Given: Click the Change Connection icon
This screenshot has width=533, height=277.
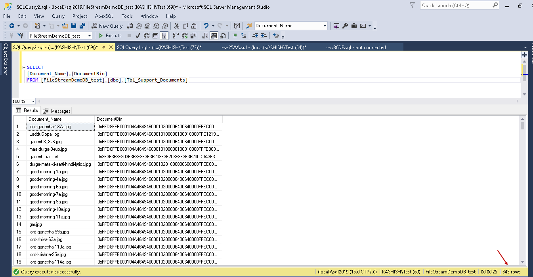Looking at the screenshot, I should pos(20,36).
